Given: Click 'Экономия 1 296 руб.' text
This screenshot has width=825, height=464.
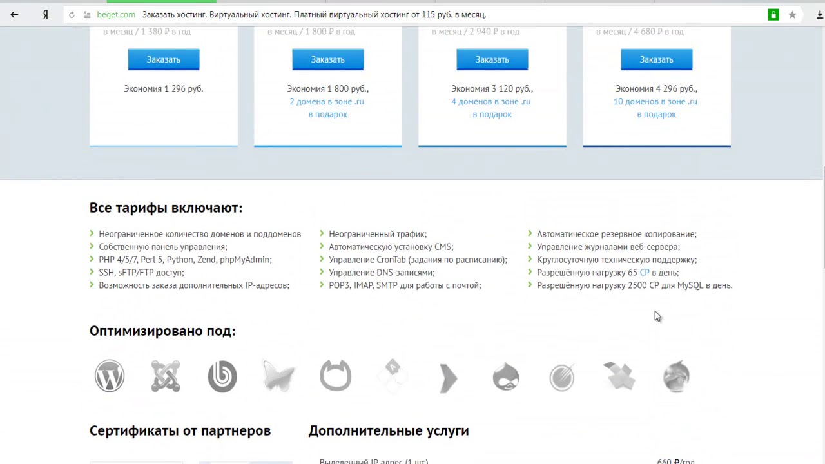Looking at the screenshot, I should point(164,89).
